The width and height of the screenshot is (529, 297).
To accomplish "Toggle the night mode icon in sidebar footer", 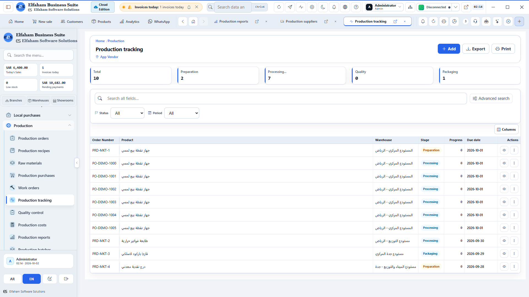I will tap(50, 279).
